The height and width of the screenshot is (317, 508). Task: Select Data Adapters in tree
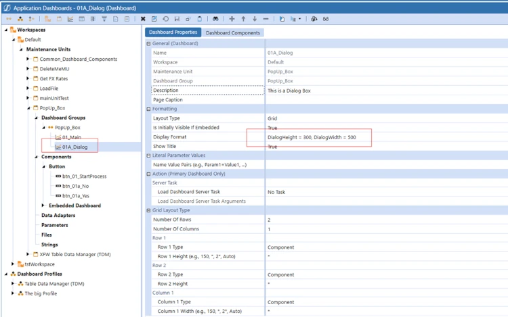pyautogui.click(x=58, y=215)
